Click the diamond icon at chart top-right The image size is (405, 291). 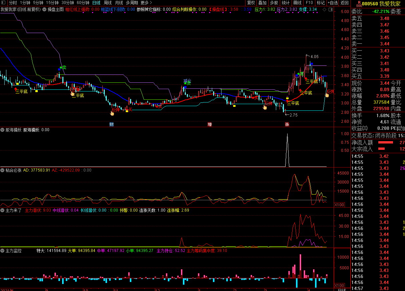coord(325,9)
